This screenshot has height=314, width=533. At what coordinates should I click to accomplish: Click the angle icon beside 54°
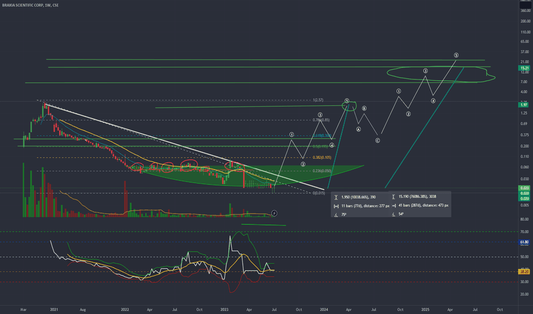393,214
